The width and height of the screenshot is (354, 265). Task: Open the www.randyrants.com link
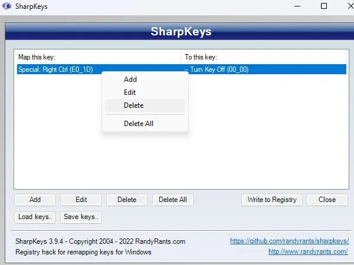coord(308,251)
